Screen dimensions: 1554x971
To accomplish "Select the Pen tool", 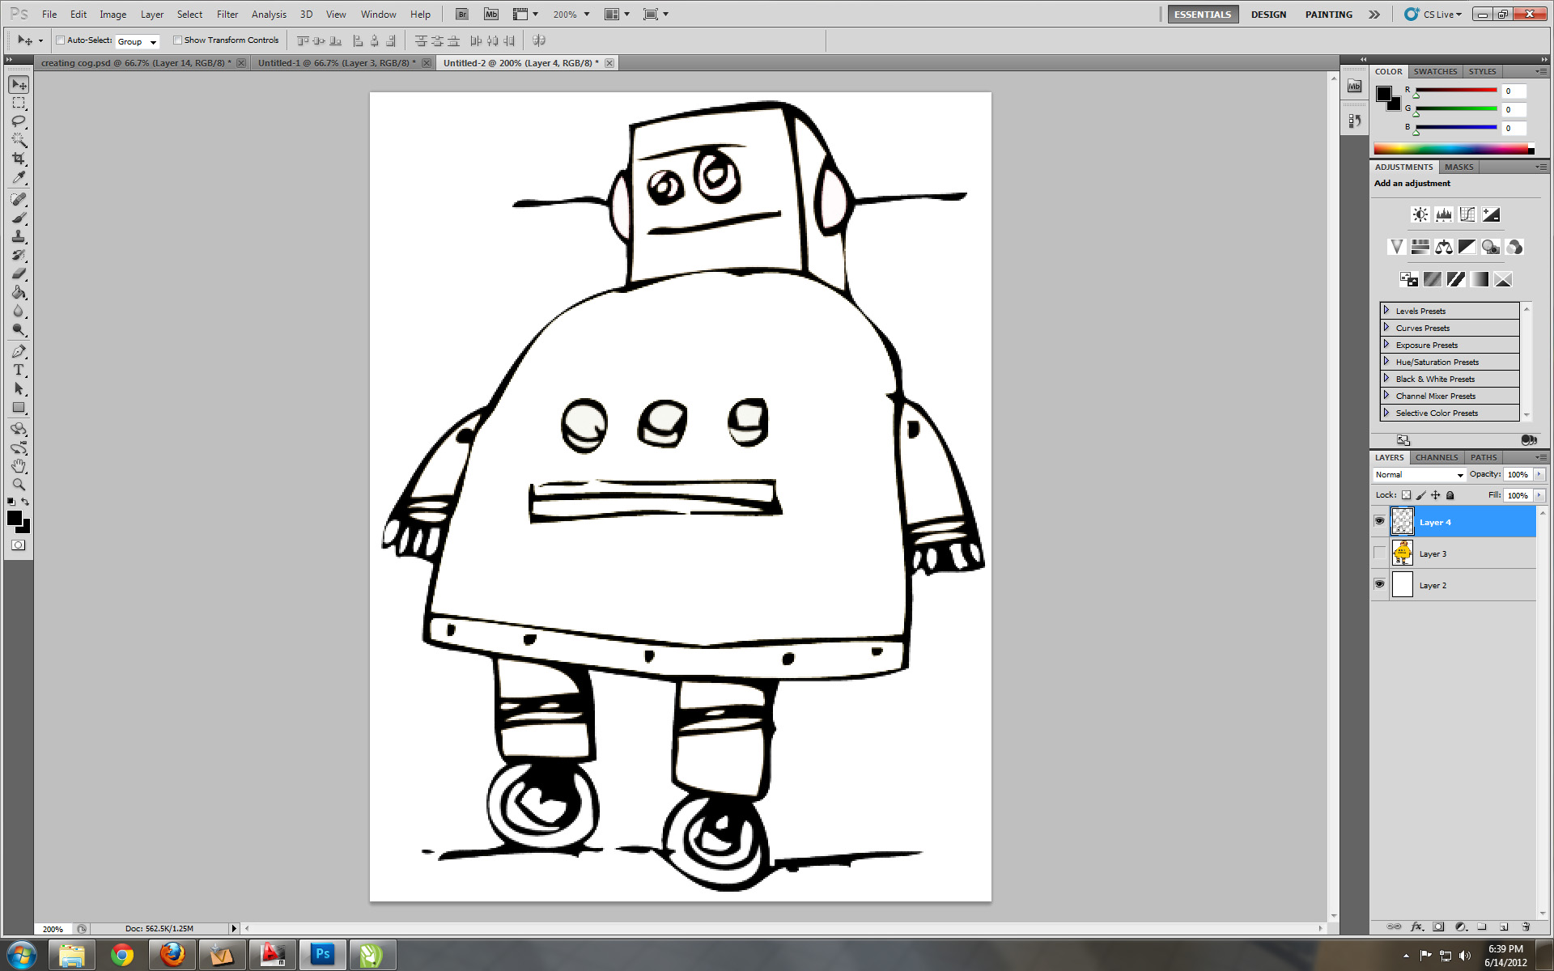I will [19, 351].
